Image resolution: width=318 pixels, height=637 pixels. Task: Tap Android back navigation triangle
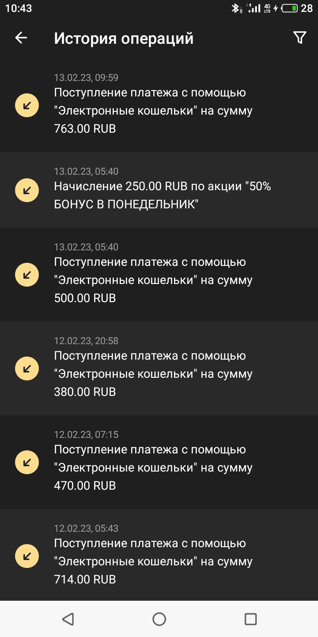tap(68, 619)
